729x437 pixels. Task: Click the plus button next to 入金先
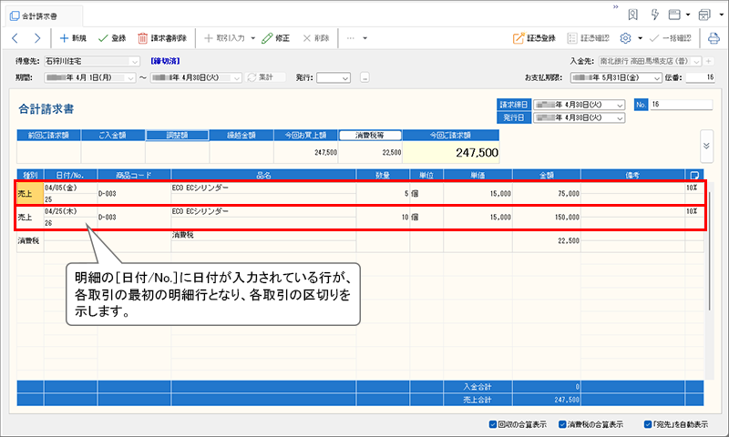[x=709, y=61]
